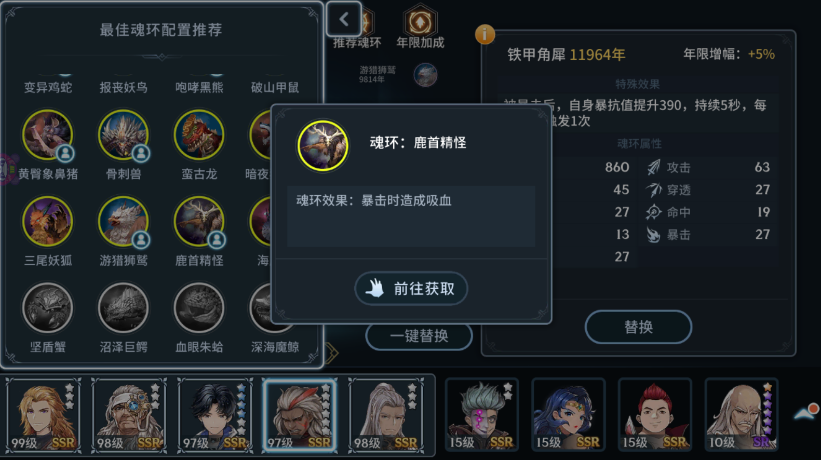Open the orange info icon

tap(485, 34)
